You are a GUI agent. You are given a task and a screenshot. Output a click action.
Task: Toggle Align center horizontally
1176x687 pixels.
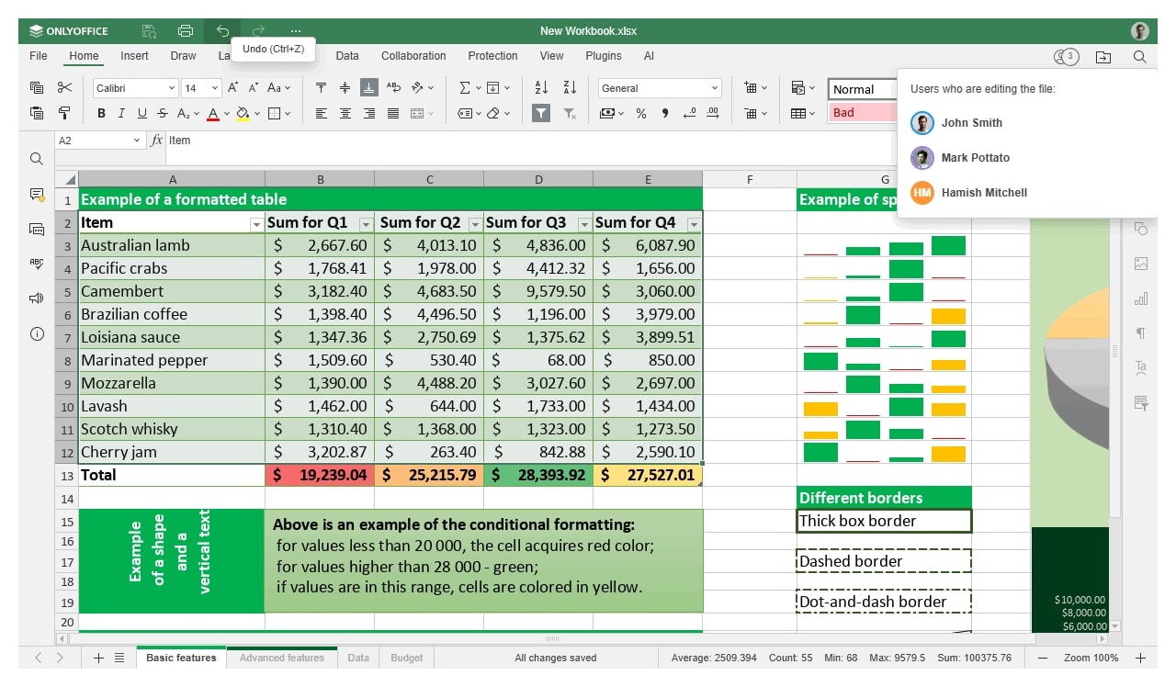tap(345, 113)
